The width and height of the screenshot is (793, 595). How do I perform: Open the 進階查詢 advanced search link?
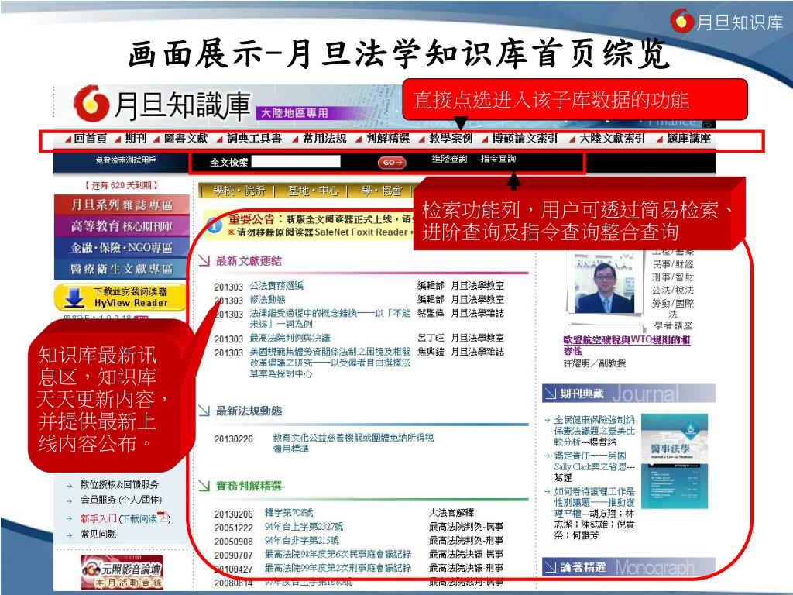pyautogui.click(x=449, y=159)
